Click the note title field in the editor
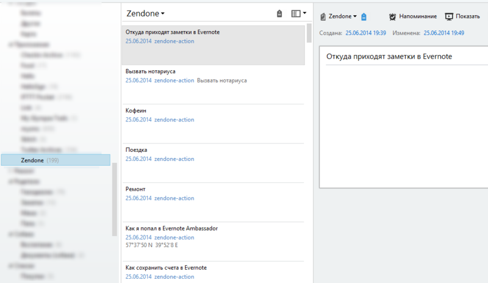Image resolution: width=488 pixels, height=283 pixels. pos(407,56)
